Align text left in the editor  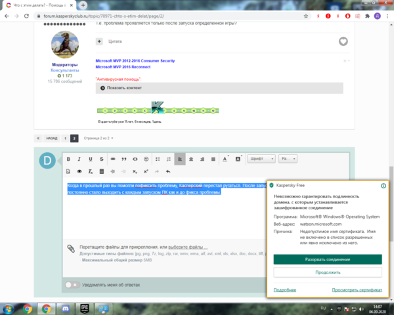180,159
